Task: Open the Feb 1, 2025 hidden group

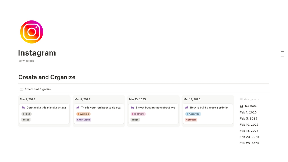Action: pos(248,112)
